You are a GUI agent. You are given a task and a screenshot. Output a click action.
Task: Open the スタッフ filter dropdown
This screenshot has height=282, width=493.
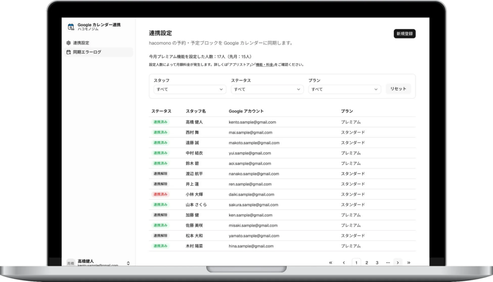pos(190,89)
